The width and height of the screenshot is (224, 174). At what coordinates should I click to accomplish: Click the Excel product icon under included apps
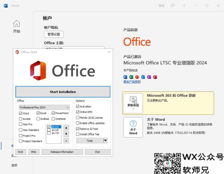click(131, 77)
